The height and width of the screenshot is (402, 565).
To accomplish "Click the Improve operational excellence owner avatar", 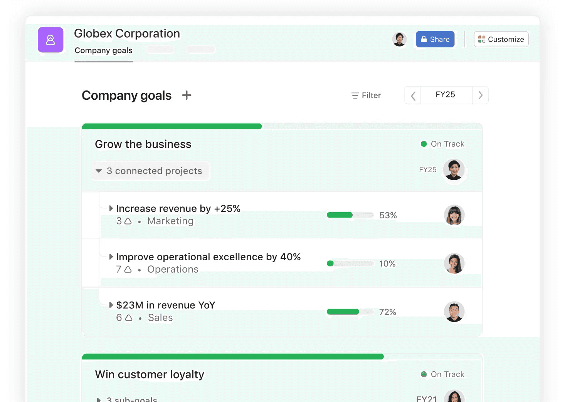I will (x=454, y=263).
